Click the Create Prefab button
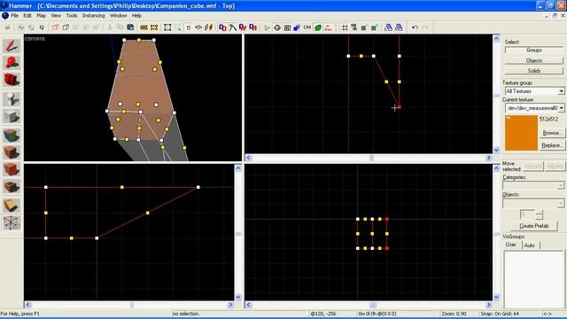This screenshot has width=567, height=319. pos(533,226)
